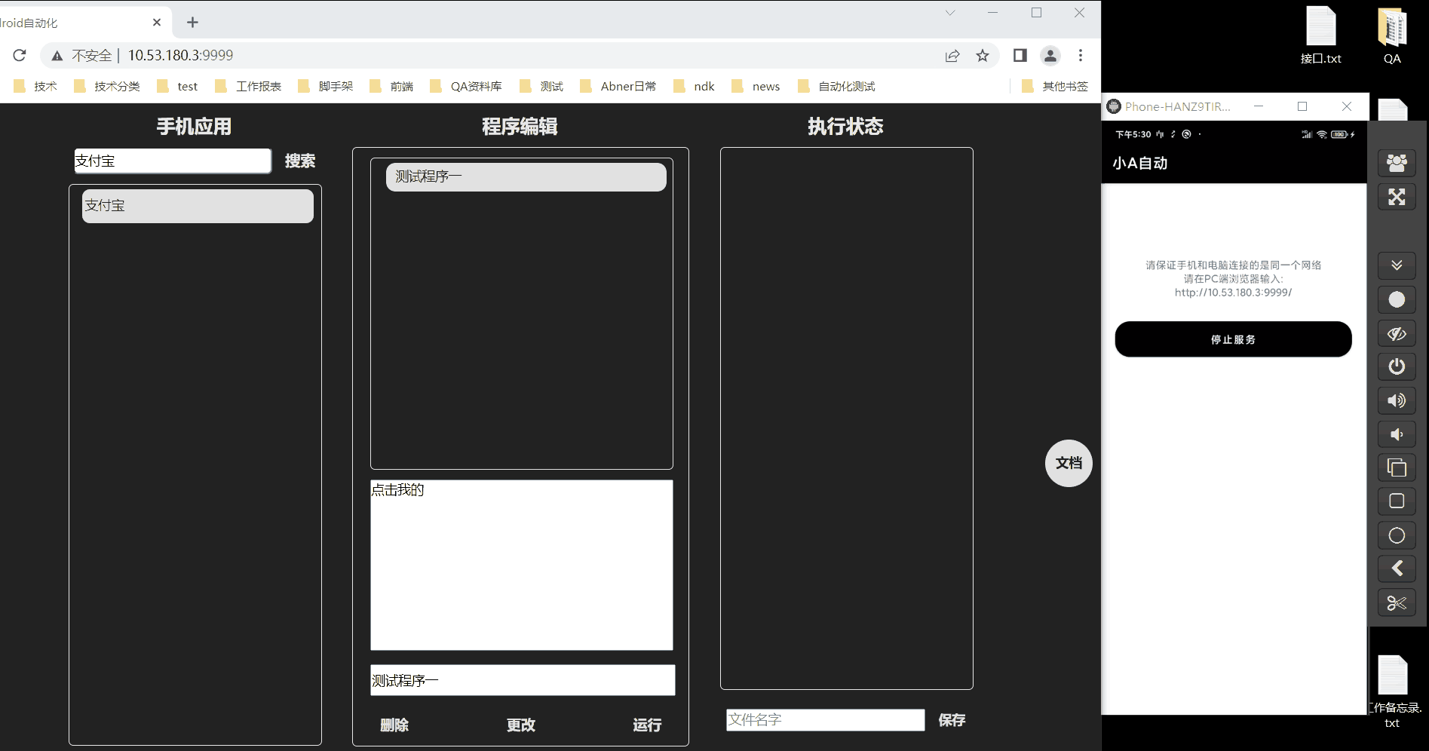
Task: Open a new browser tab
Action: point(192,23)
